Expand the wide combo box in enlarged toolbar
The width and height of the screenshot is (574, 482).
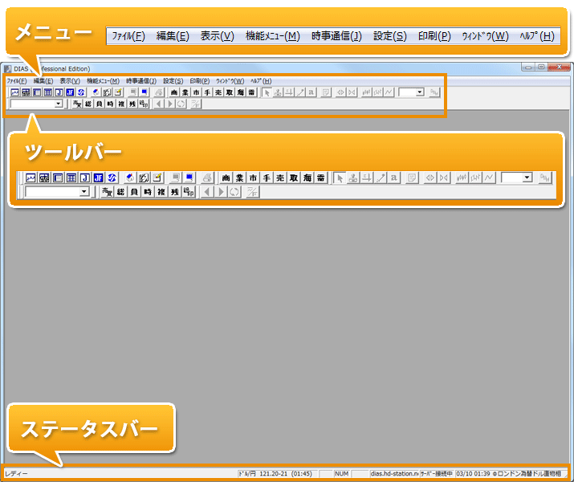[x=84, y=192]
